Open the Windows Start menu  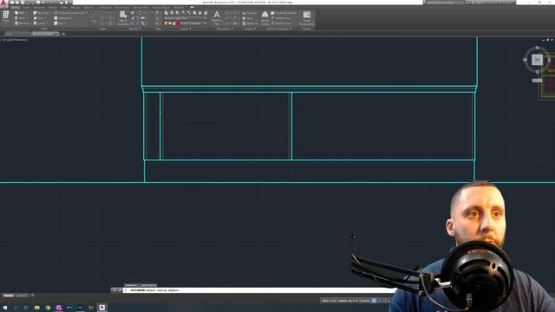coord(5,308)
